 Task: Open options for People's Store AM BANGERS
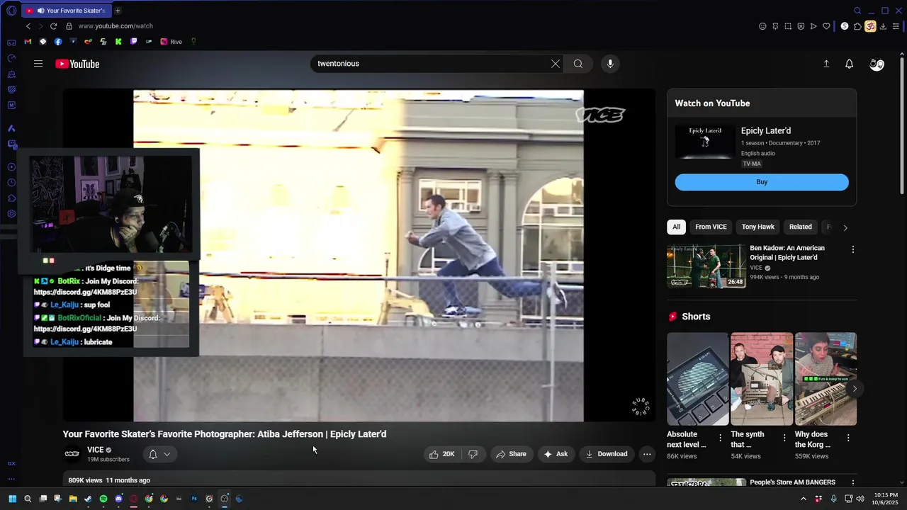pos(852,483)
